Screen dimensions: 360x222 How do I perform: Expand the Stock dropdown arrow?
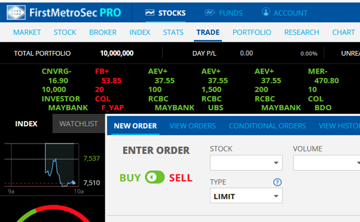point(276,163)
